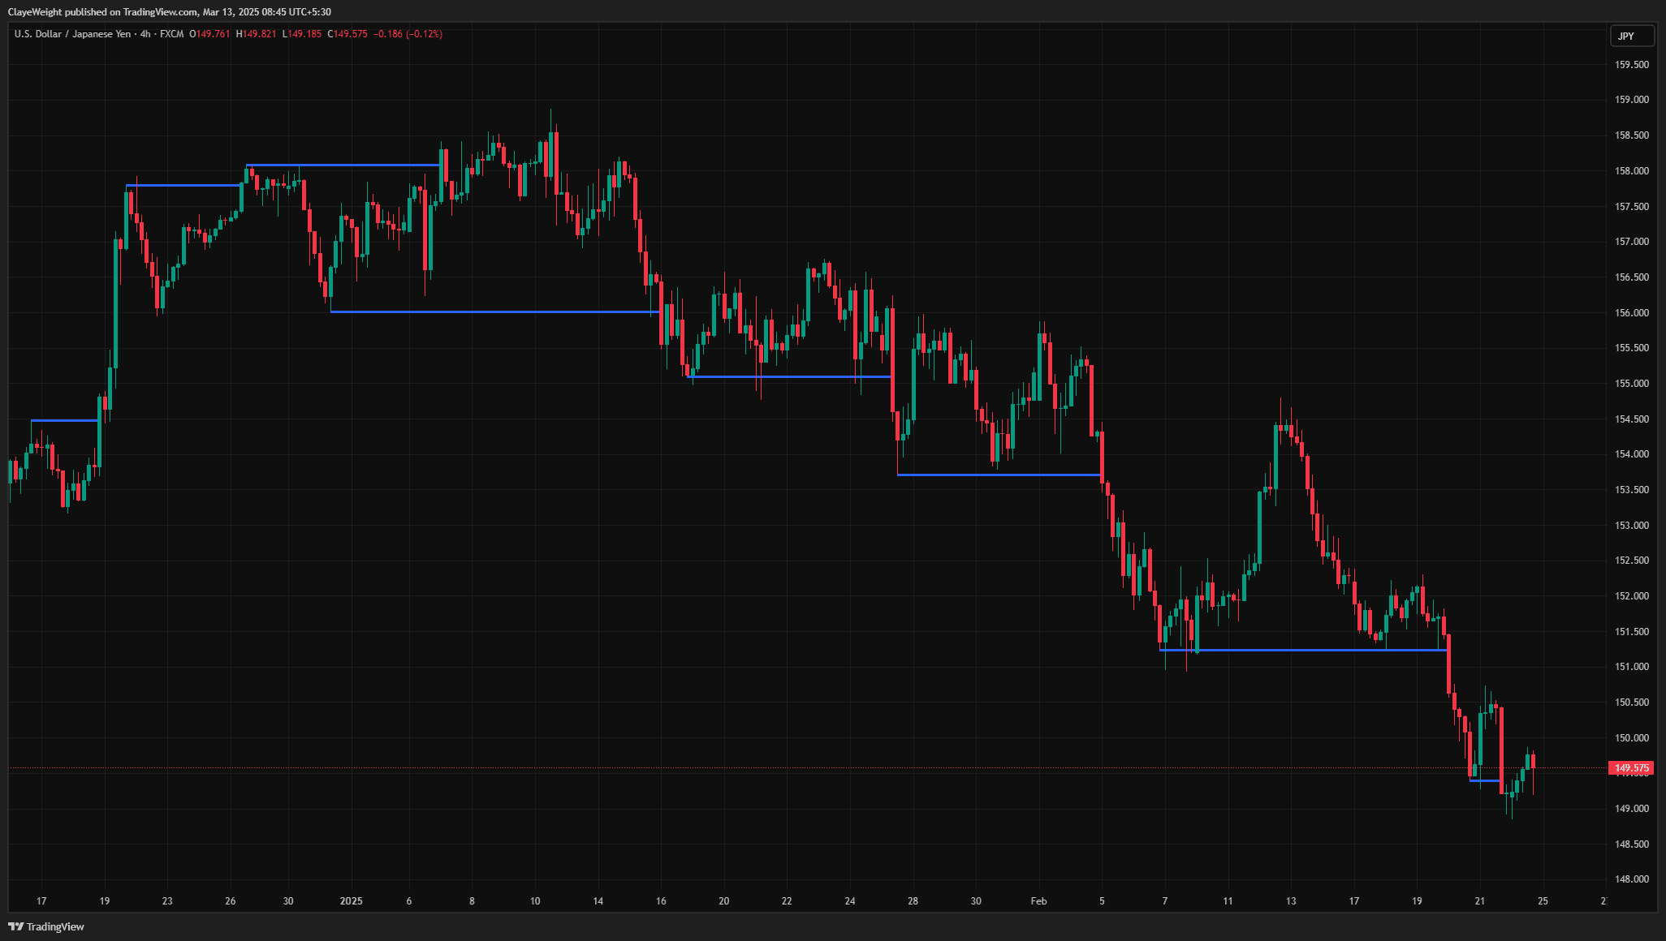Click the change percentage (−0.12%) readout
Screen dimensions: 1666x941
(x=425, y=34)
